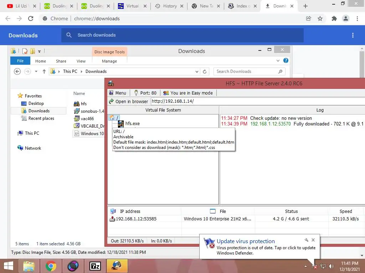This screenshot has height=273, width=365.
Task: Click the Search Downloads box in Explorer
Action: coord(249,71)
